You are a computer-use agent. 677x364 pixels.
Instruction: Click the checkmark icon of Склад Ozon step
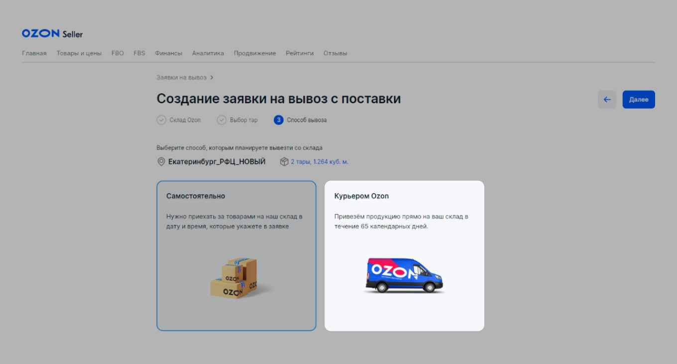click(161, 120)
